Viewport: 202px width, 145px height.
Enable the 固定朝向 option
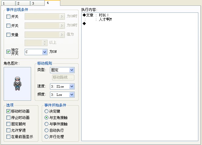8,124
